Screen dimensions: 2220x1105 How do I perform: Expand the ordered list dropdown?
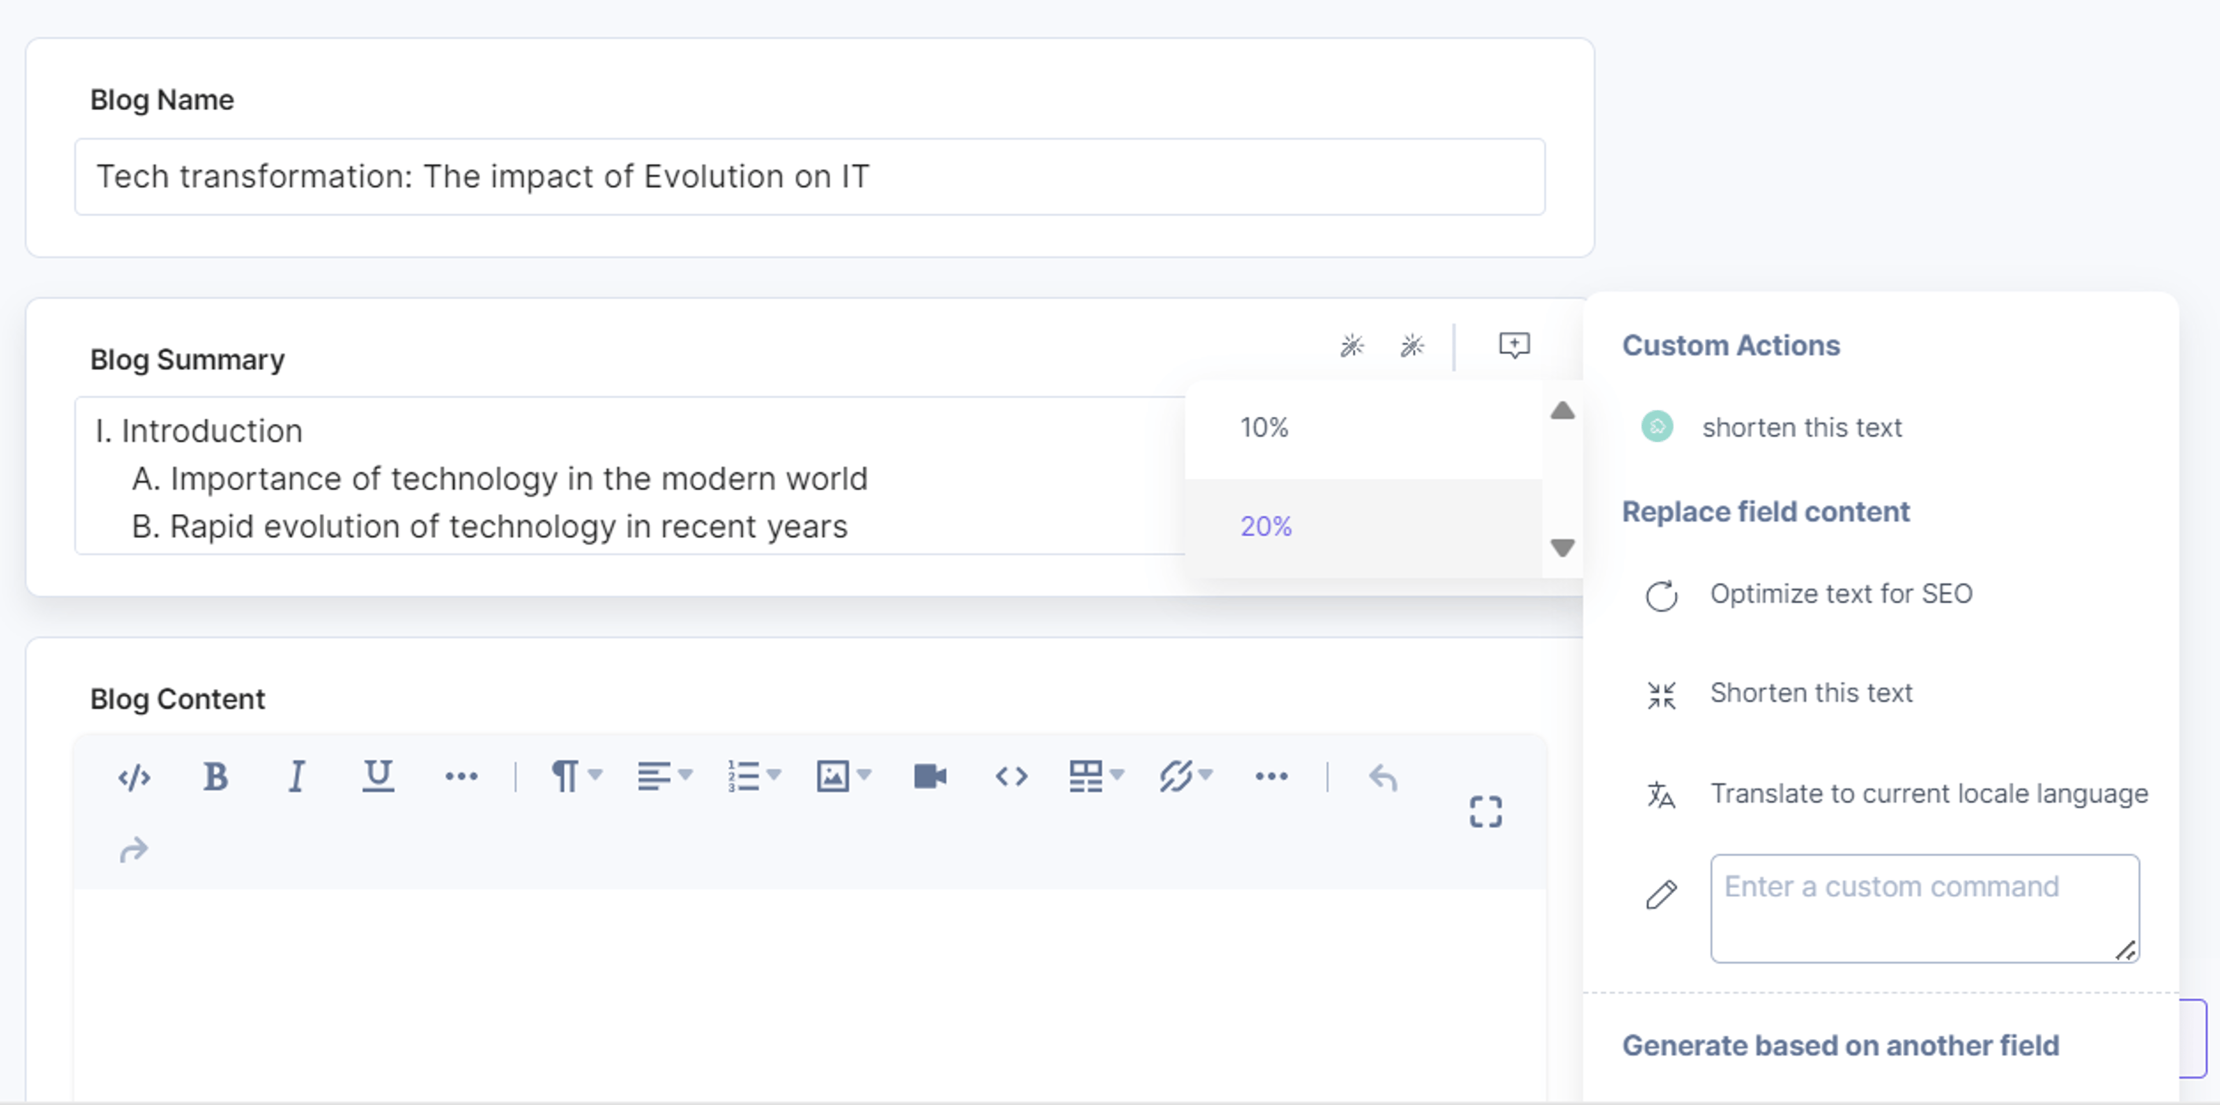[754, 777]
